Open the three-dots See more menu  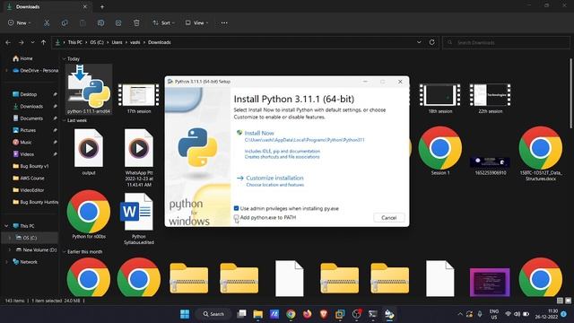point(224,22)
